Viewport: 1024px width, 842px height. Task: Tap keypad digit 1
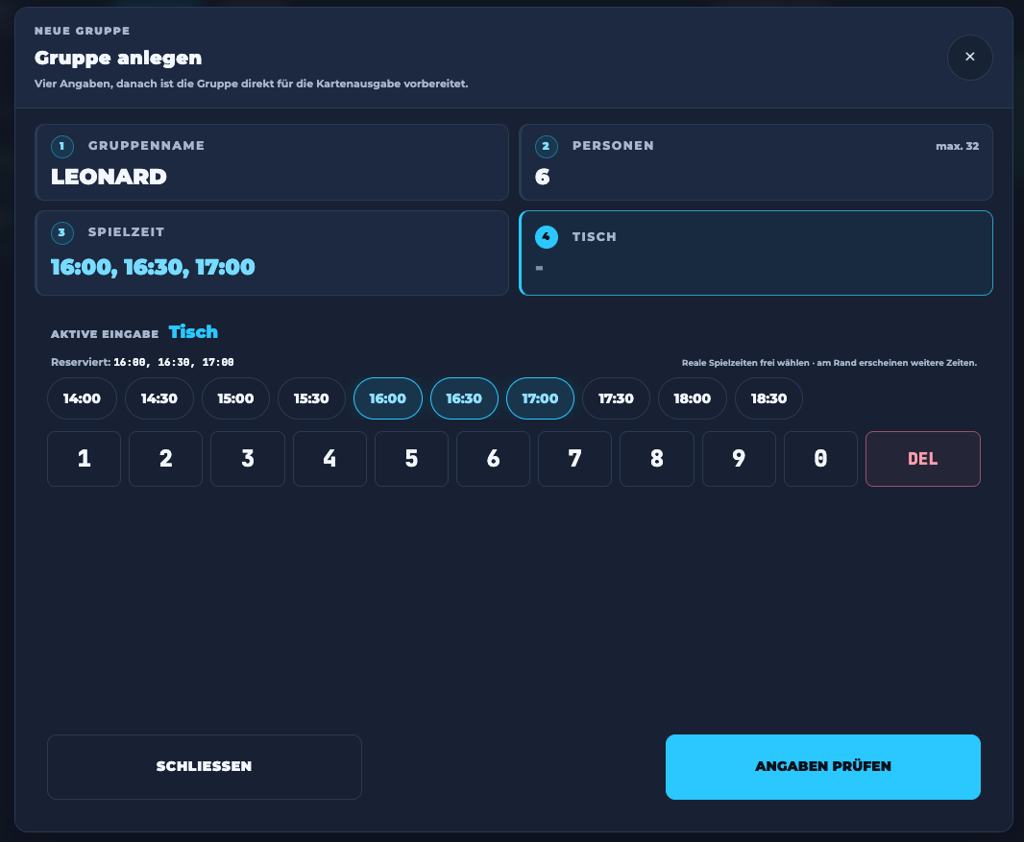pos(85,459)
